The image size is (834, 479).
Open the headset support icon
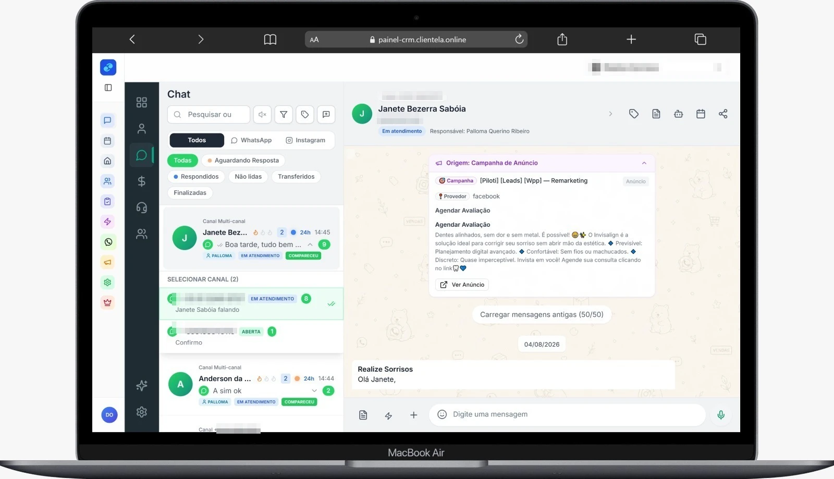(141, 207)
